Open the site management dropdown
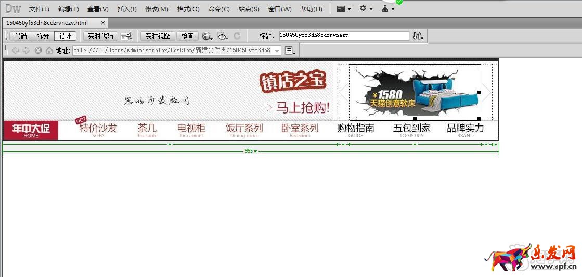 [x=388, y=9]
